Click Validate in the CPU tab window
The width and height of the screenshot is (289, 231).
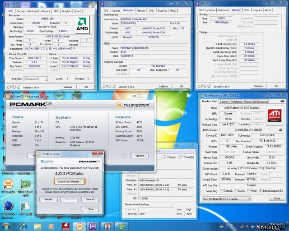click(68, 87)
